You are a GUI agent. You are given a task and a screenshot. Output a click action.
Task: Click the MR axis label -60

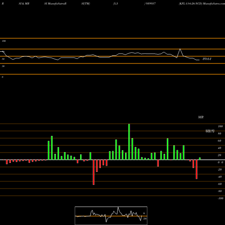[x=220, y=184]
